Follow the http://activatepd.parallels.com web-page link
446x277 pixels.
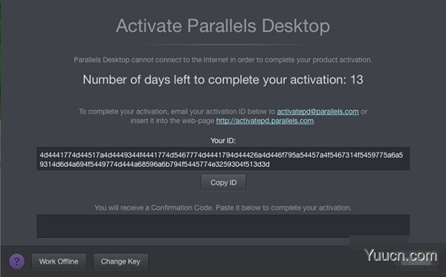tap(265, 121)
